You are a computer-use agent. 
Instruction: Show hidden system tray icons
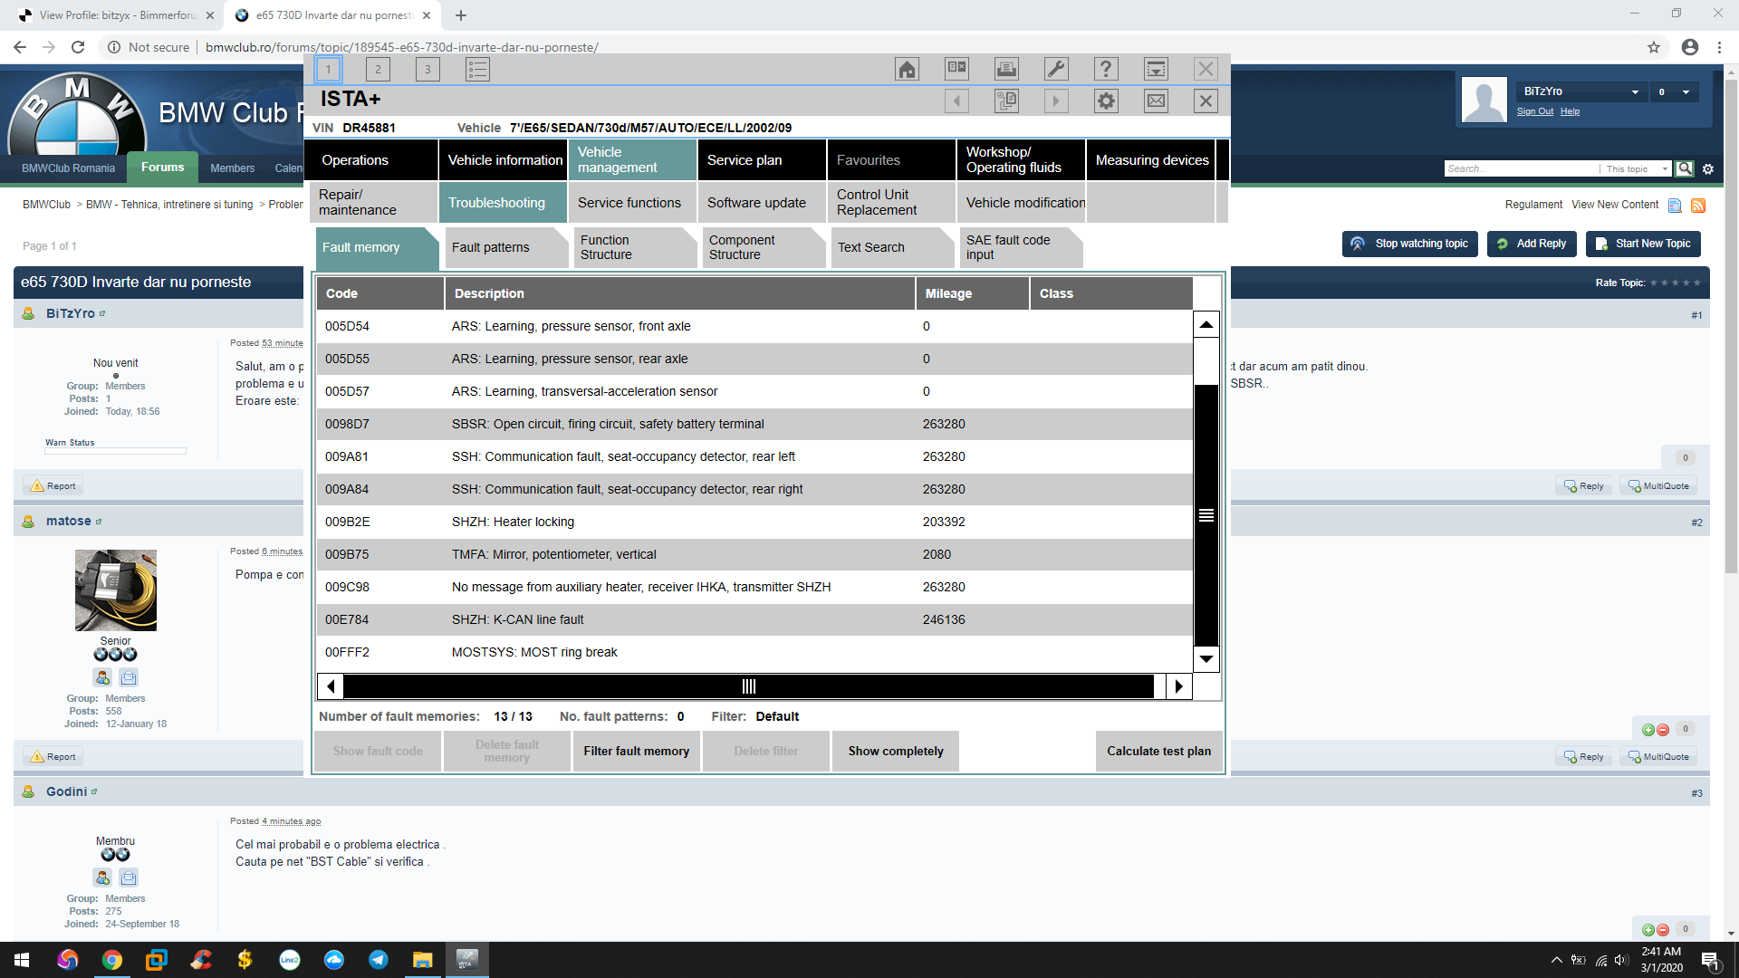[1556, 960]
